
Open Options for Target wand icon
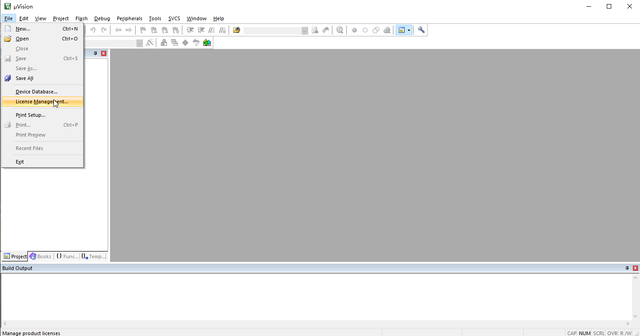150,43
